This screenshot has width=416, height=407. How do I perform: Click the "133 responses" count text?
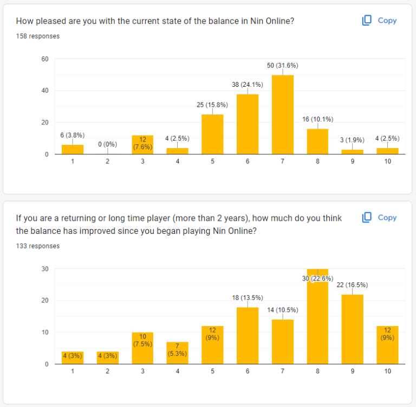(x=38, y=246)
